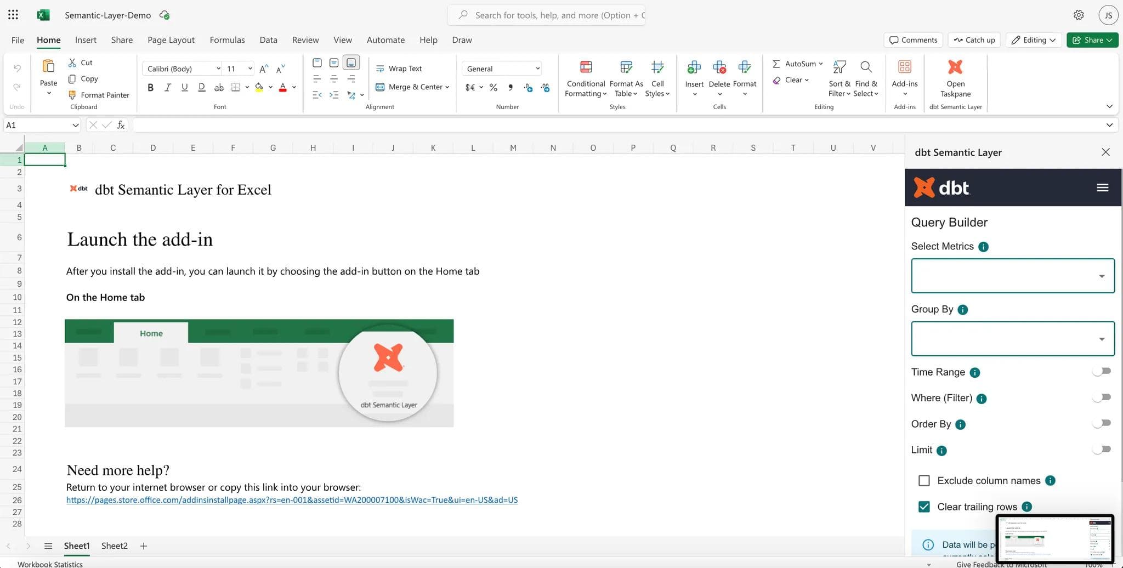1123x568 pixels.
Task: Click the Cut scissors icon
Action: click(72, 63)
